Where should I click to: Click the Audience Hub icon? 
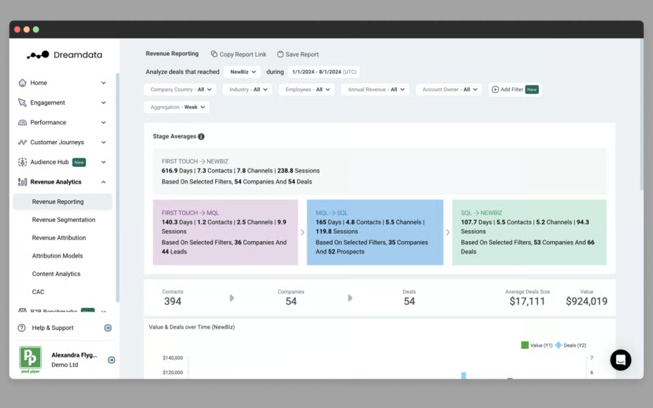(22, 162)
